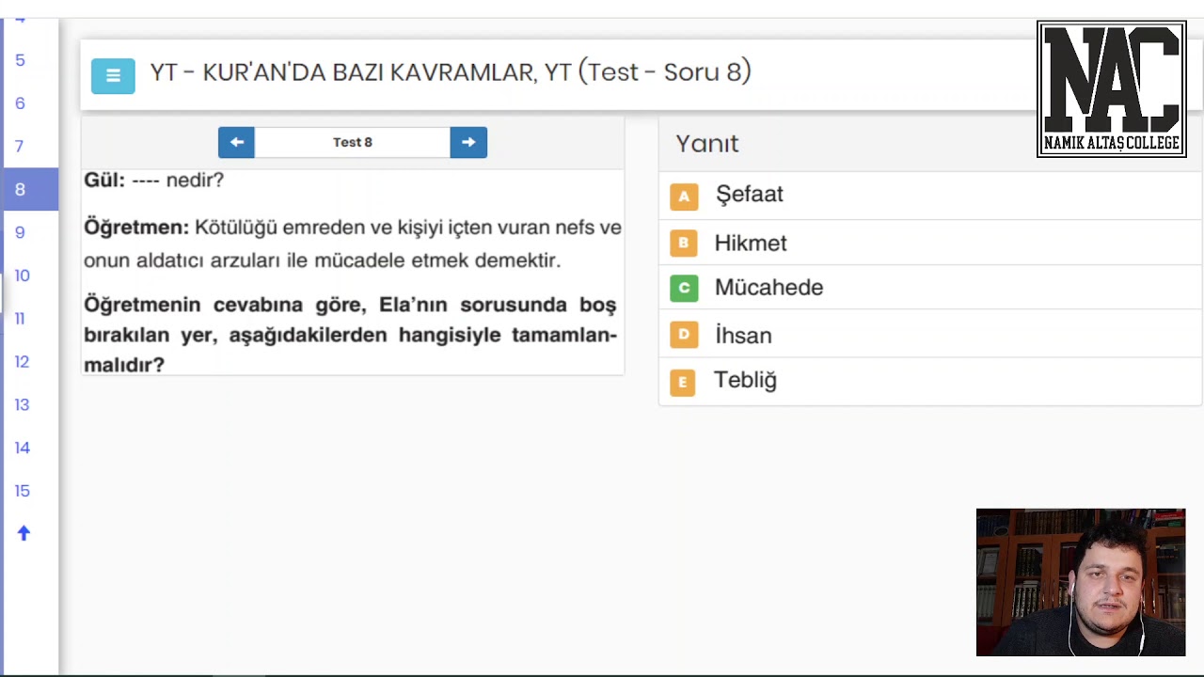Go to previous question with left arrow

click(236, 142)
